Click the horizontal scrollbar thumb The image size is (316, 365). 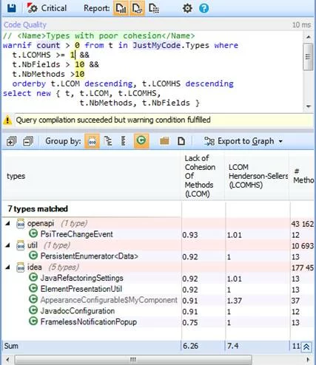click(x=133, y=360)
